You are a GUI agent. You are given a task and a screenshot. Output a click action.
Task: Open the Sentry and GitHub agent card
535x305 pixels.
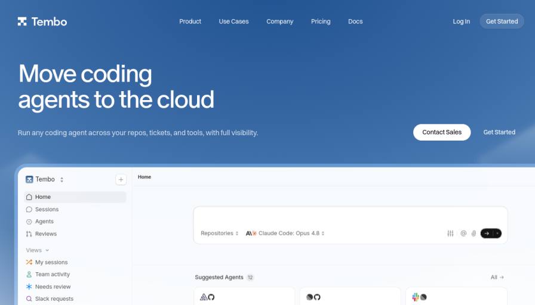(244, 296)
